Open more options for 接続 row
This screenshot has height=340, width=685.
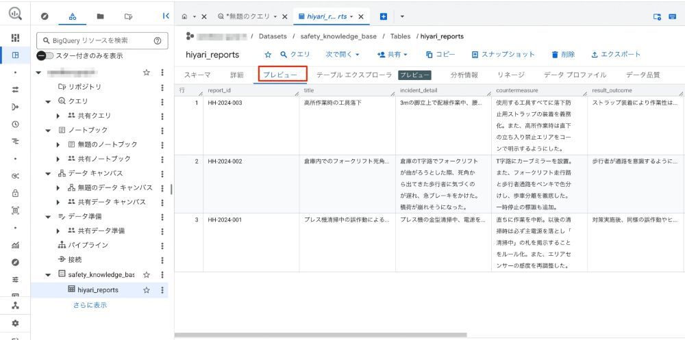[x=162, y=260]
